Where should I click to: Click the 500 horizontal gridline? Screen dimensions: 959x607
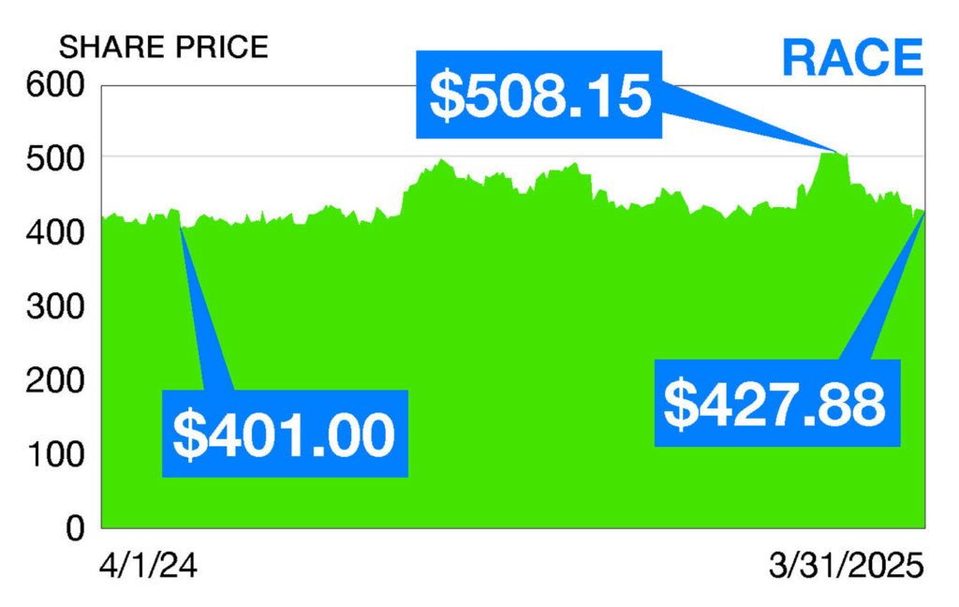tap(281, 155)
